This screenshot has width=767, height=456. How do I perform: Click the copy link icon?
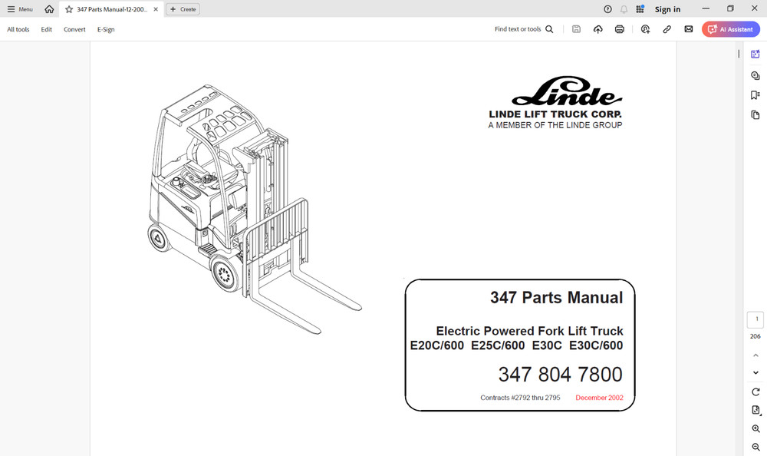click(667, 29)
